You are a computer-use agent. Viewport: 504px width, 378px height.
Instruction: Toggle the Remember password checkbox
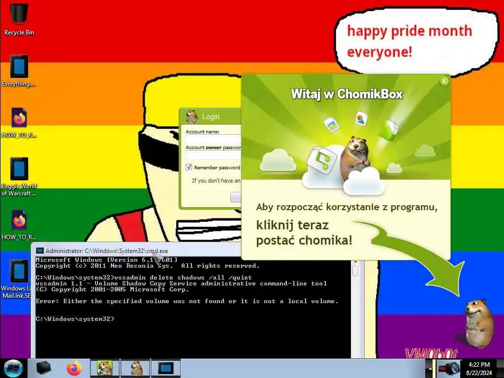pyautogui.click(x=189, y=167)
